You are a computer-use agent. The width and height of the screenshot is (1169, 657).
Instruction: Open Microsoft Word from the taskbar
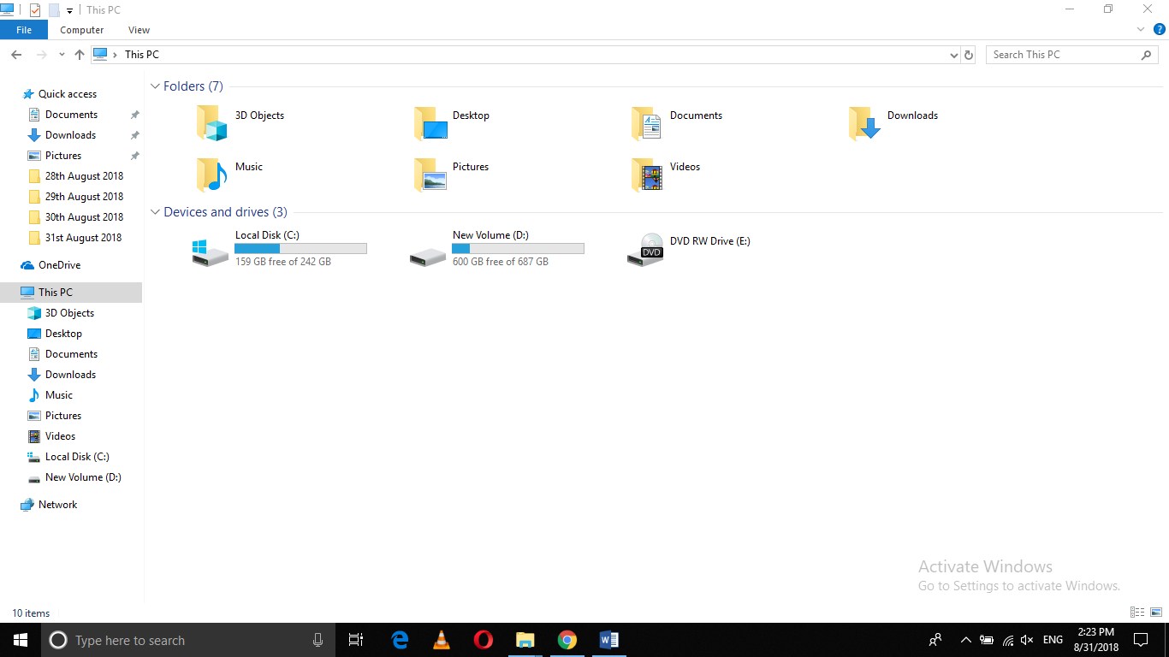tap(609, 640)
